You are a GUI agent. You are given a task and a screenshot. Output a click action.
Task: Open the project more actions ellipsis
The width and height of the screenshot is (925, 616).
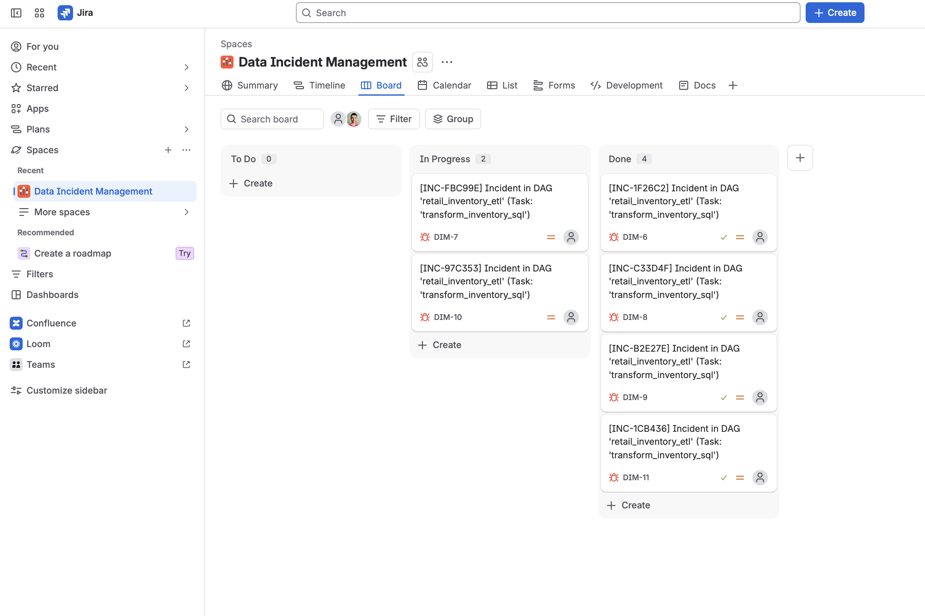point(447,62)
